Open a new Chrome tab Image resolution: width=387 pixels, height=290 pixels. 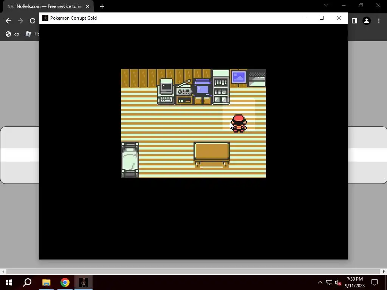[102, 6]
